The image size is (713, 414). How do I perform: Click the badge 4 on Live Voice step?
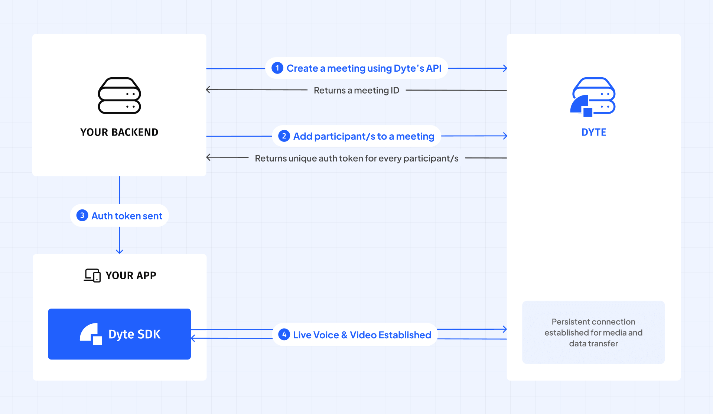click(284, 334)
